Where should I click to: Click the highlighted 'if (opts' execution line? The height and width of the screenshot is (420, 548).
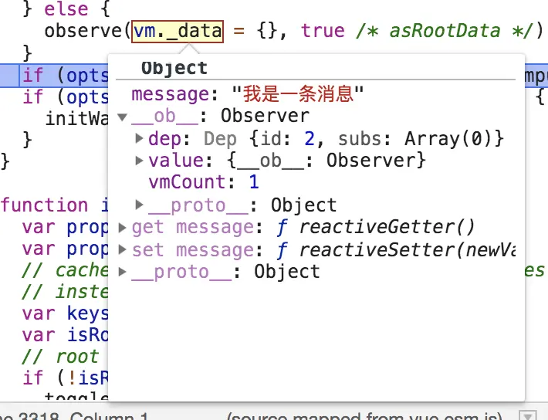(x=65, y=76)
